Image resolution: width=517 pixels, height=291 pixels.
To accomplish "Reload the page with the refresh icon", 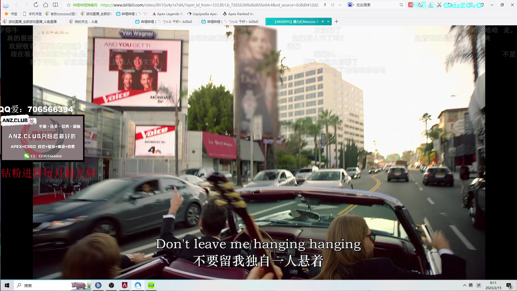I will pos(36,5).
